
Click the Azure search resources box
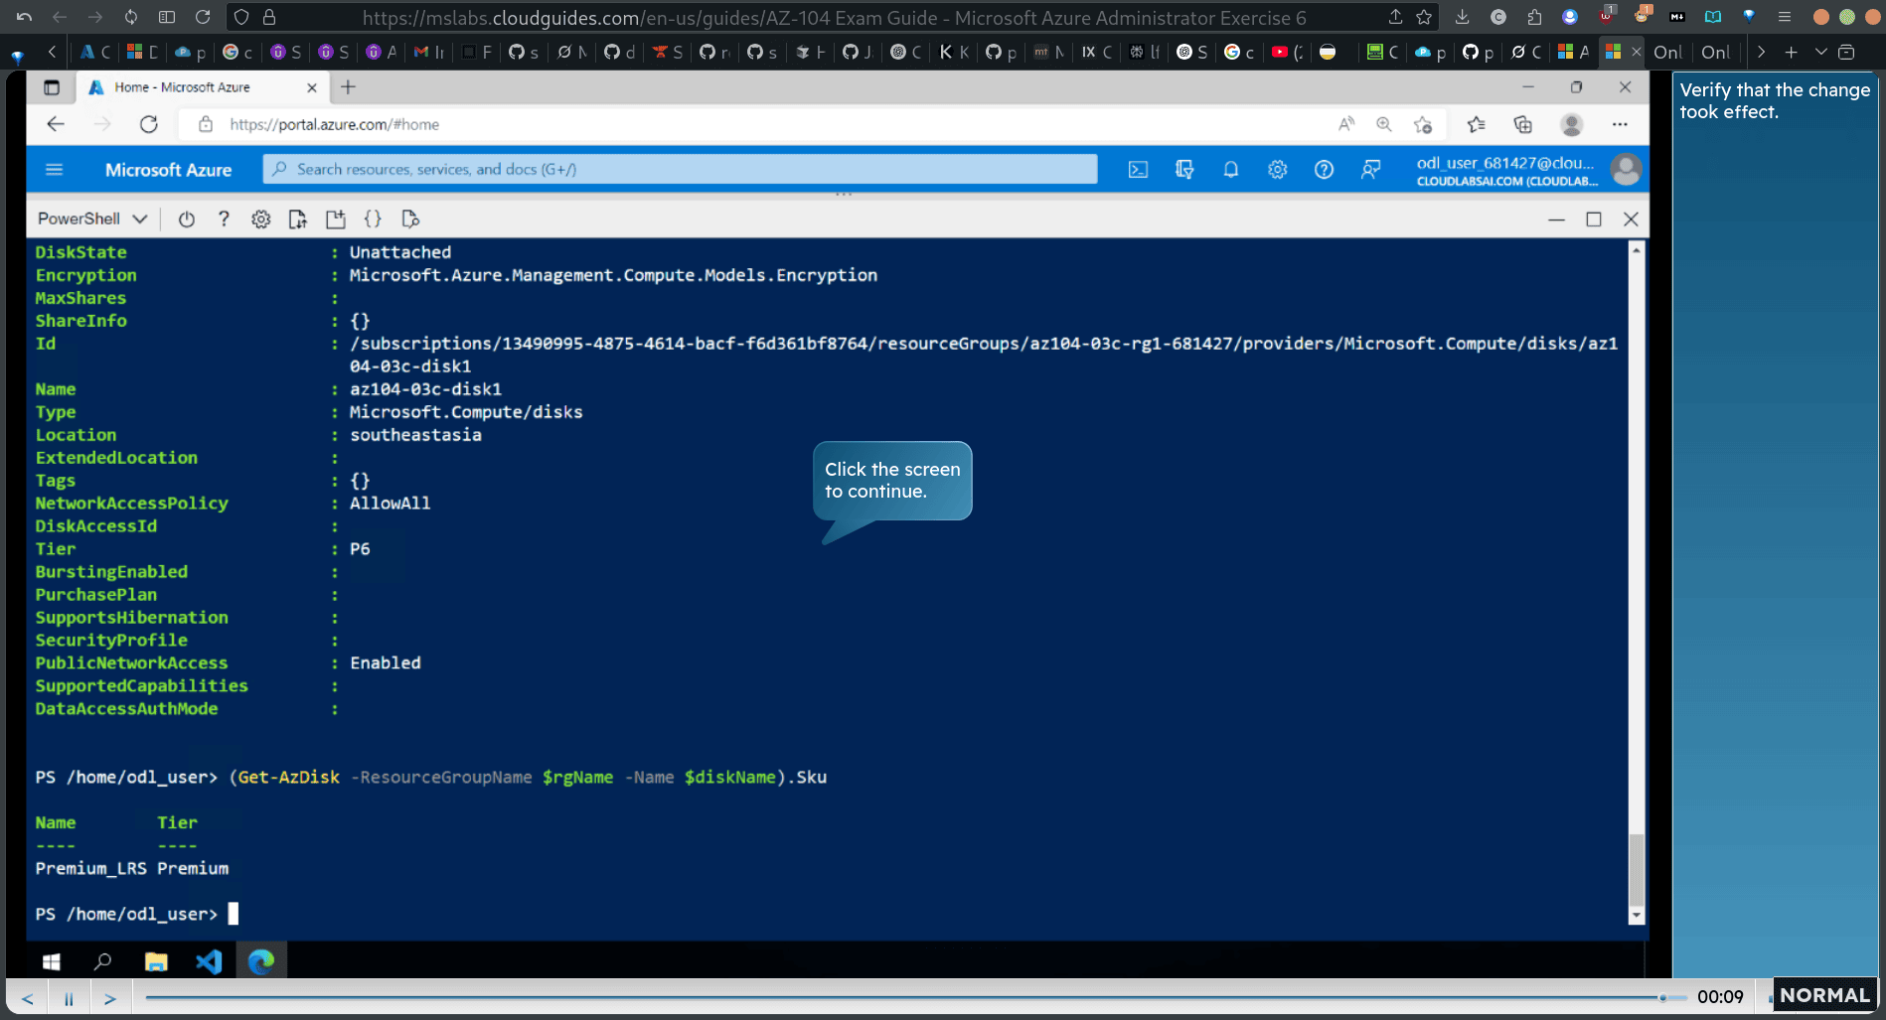[x=681, y=170]
